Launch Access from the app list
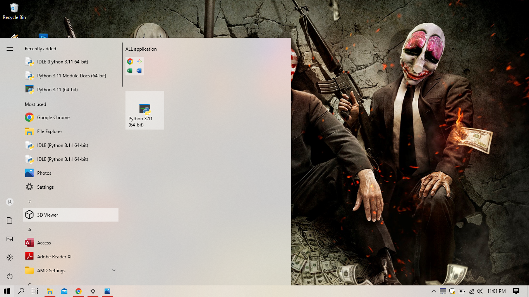 (71, 243)
